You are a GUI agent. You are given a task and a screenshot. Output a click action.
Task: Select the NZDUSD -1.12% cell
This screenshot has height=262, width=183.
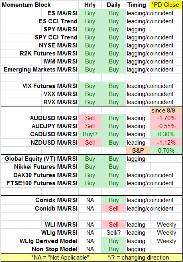tap(166, 143)
